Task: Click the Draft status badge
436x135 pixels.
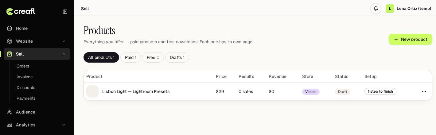Action: (343, 92)
